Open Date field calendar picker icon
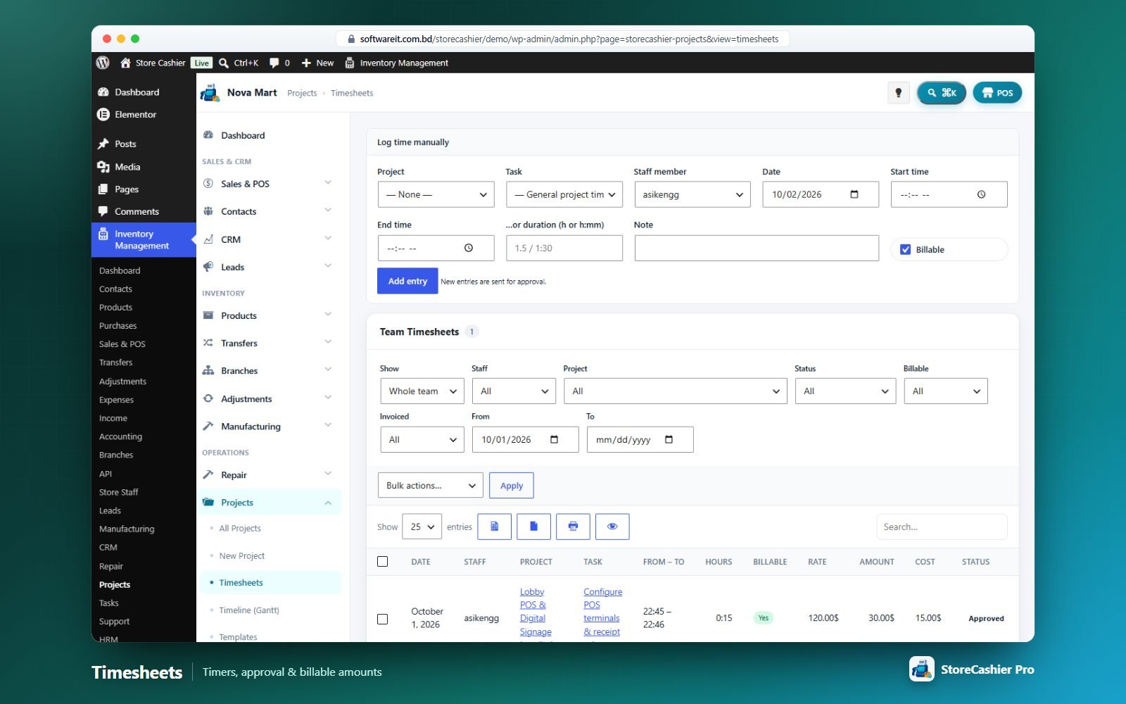 coord(854,194)
